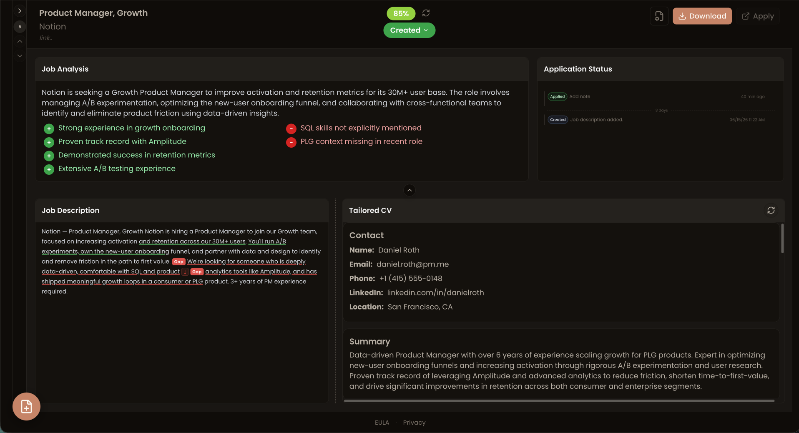Click the Contact heading in Tailored CV
Image resolution: width=799 pixels, height=433 pixels.
(x=367, y=235)
